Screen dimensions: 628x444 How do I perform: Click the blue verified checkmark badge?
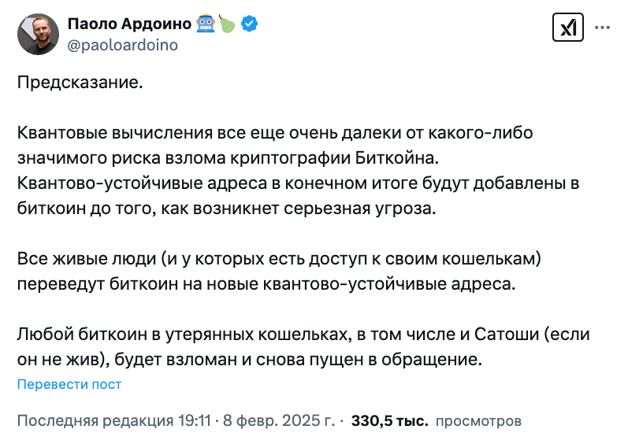(x=249, y=24)
